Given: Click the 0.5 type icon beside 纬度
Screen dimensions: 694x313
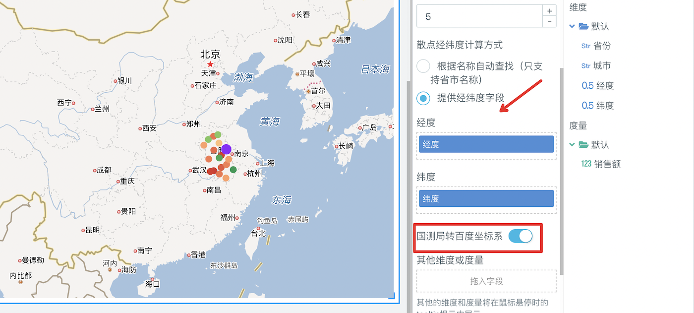Looking at the screenshot, I should [587, 106].
